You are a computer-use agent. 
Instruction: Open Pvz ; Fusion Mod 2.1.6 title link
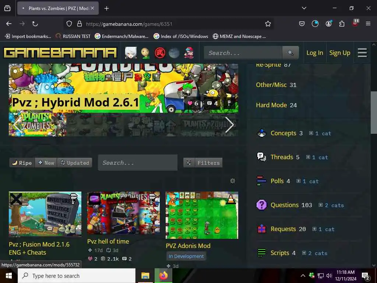click(39, 248)
